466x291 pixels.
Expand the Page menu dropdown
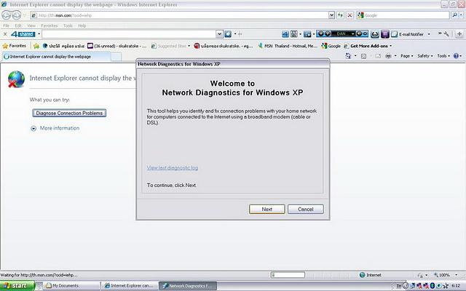point(407,56)
